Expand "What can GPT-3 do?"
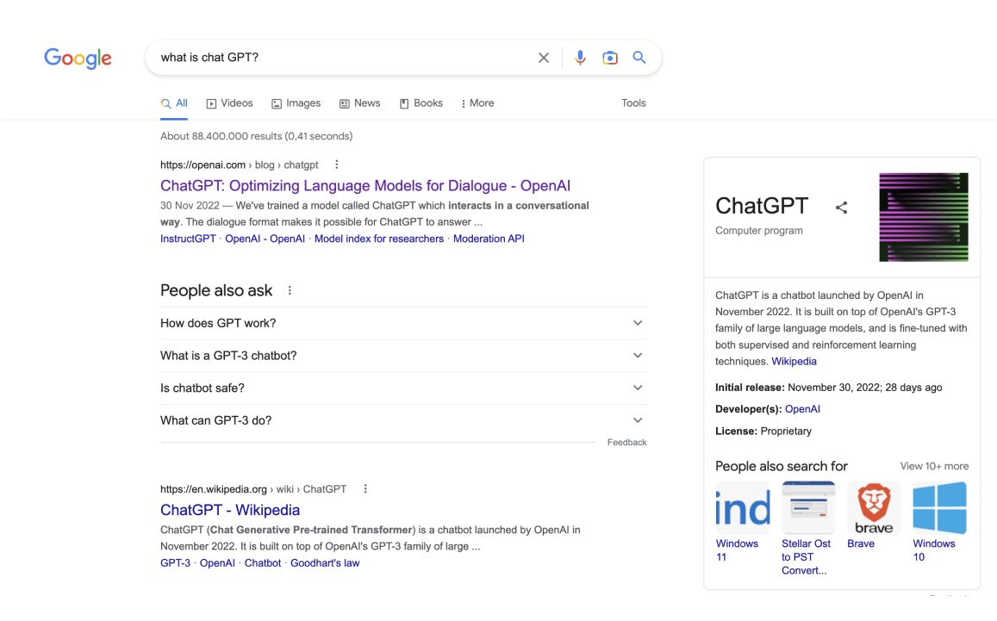The width and height of the screenshot is (997, 621). point(638,420)
